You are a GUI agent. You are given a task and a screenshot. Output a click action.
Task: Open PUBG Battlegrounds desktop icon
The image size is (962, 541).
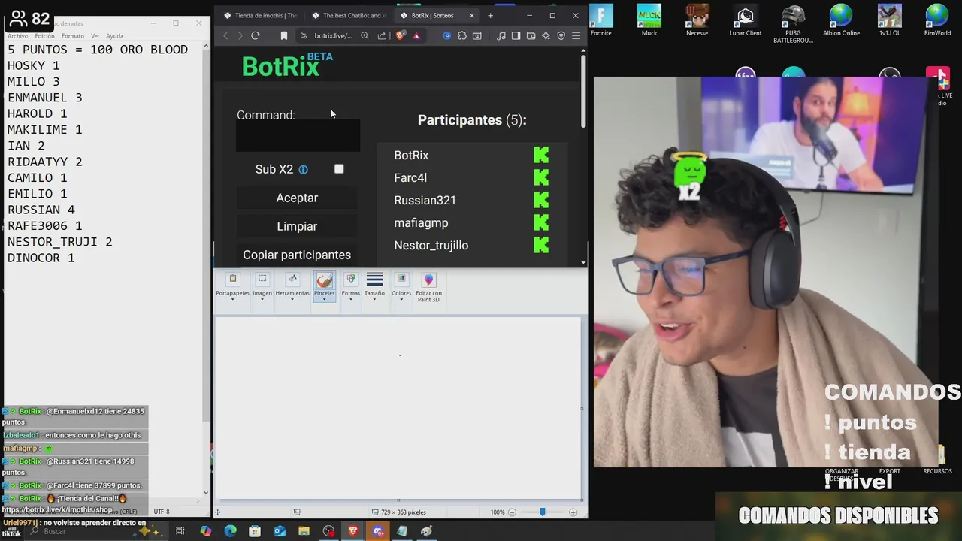793,24
